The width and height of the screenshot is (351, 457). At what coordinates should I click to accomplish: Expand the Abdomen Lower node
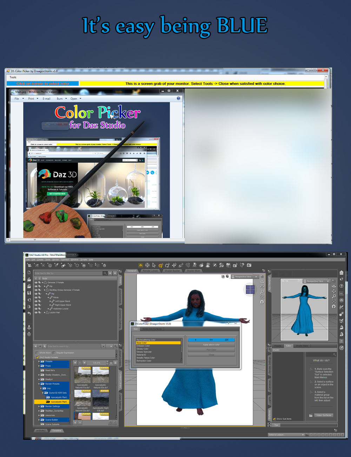49,309
